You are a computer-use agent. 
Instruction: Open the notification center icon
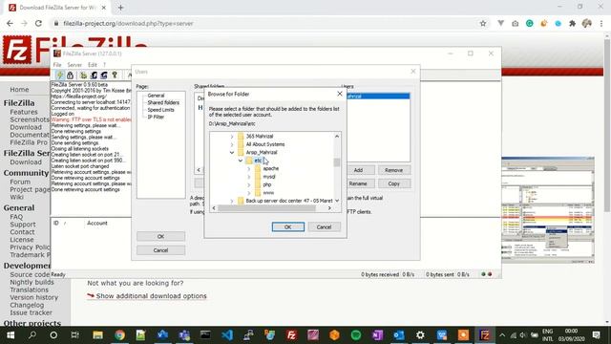596,335
